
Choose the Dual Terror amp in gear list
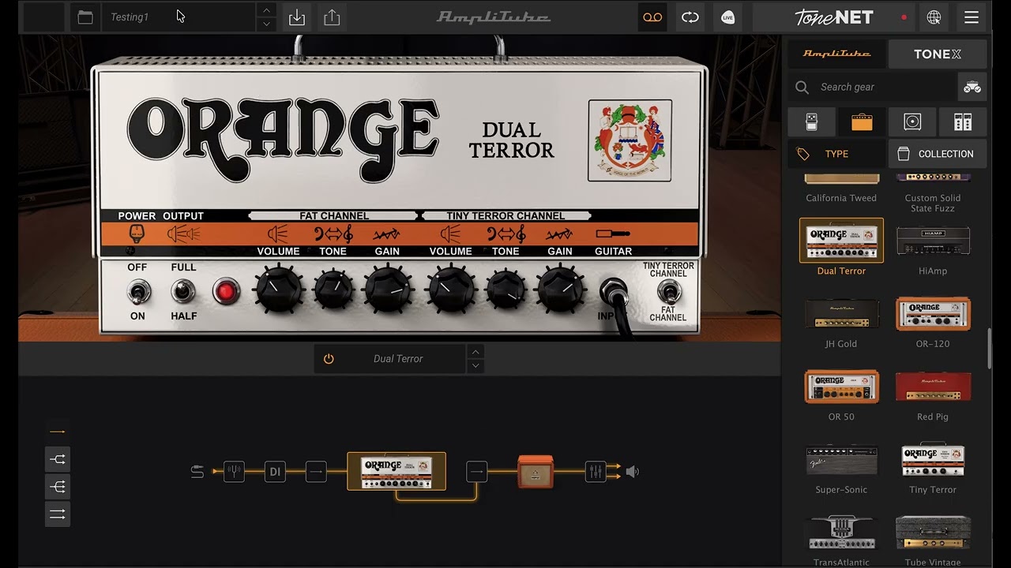(x=841, y=241)
